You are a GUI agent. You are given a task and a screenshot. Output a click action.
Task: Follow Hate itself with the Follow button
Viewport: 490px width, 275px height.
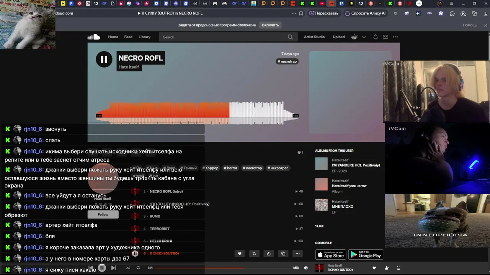click(103, 215)
